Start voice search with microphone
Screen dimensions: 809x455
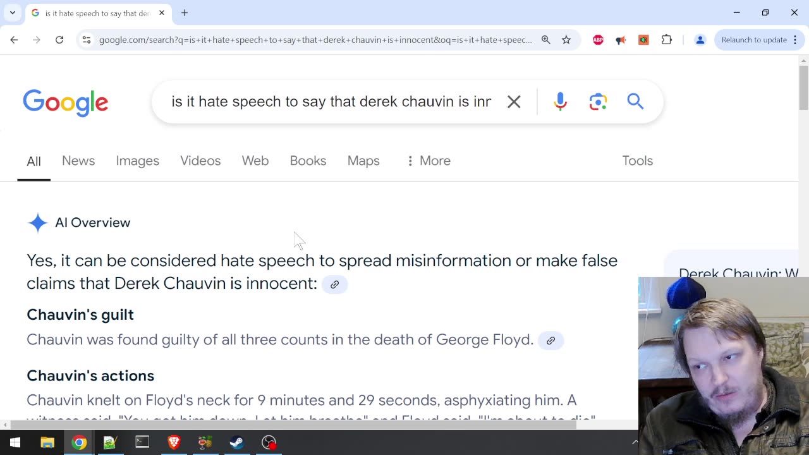560,102
